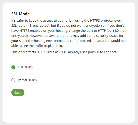Click the text '(port 80, not'
Image resolution: width=138 pixels, height=125 pixels.
pyautogui.click(x=116, y=31)
